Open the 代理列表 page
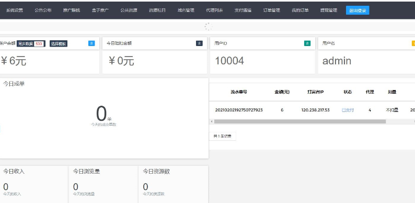Image resolution: width=415 pixels, height=203 pixels. [x=214, y=10]
